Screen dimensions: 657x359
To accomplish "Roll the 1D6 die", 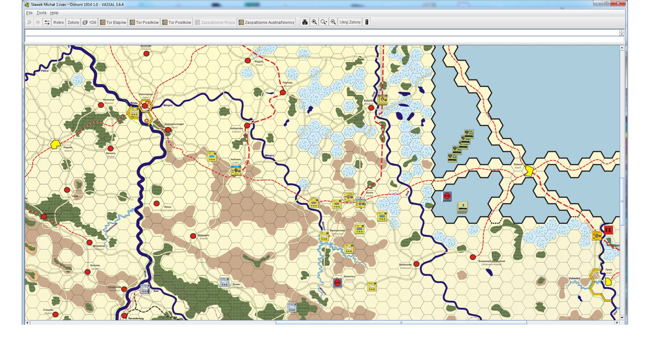I will (90, 22).
